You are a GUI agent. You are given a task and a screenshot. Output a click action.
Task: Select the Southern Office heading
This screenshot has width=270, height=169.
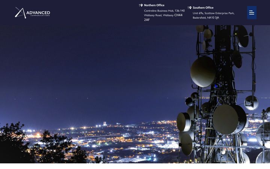click(203, 8)
